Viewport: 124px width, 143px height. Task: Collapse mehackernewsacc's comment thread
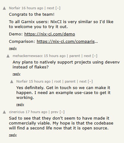[95, 56]
